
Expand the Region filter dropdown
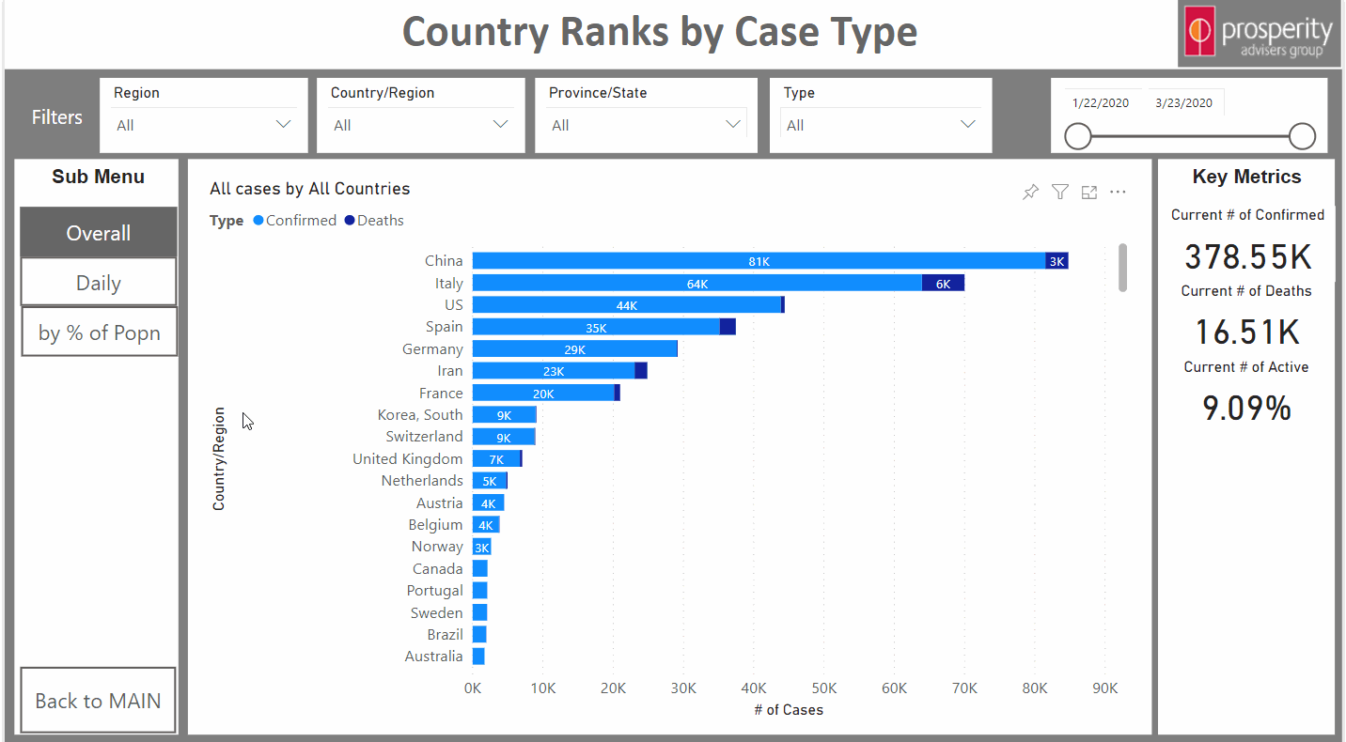coord(283,125)
